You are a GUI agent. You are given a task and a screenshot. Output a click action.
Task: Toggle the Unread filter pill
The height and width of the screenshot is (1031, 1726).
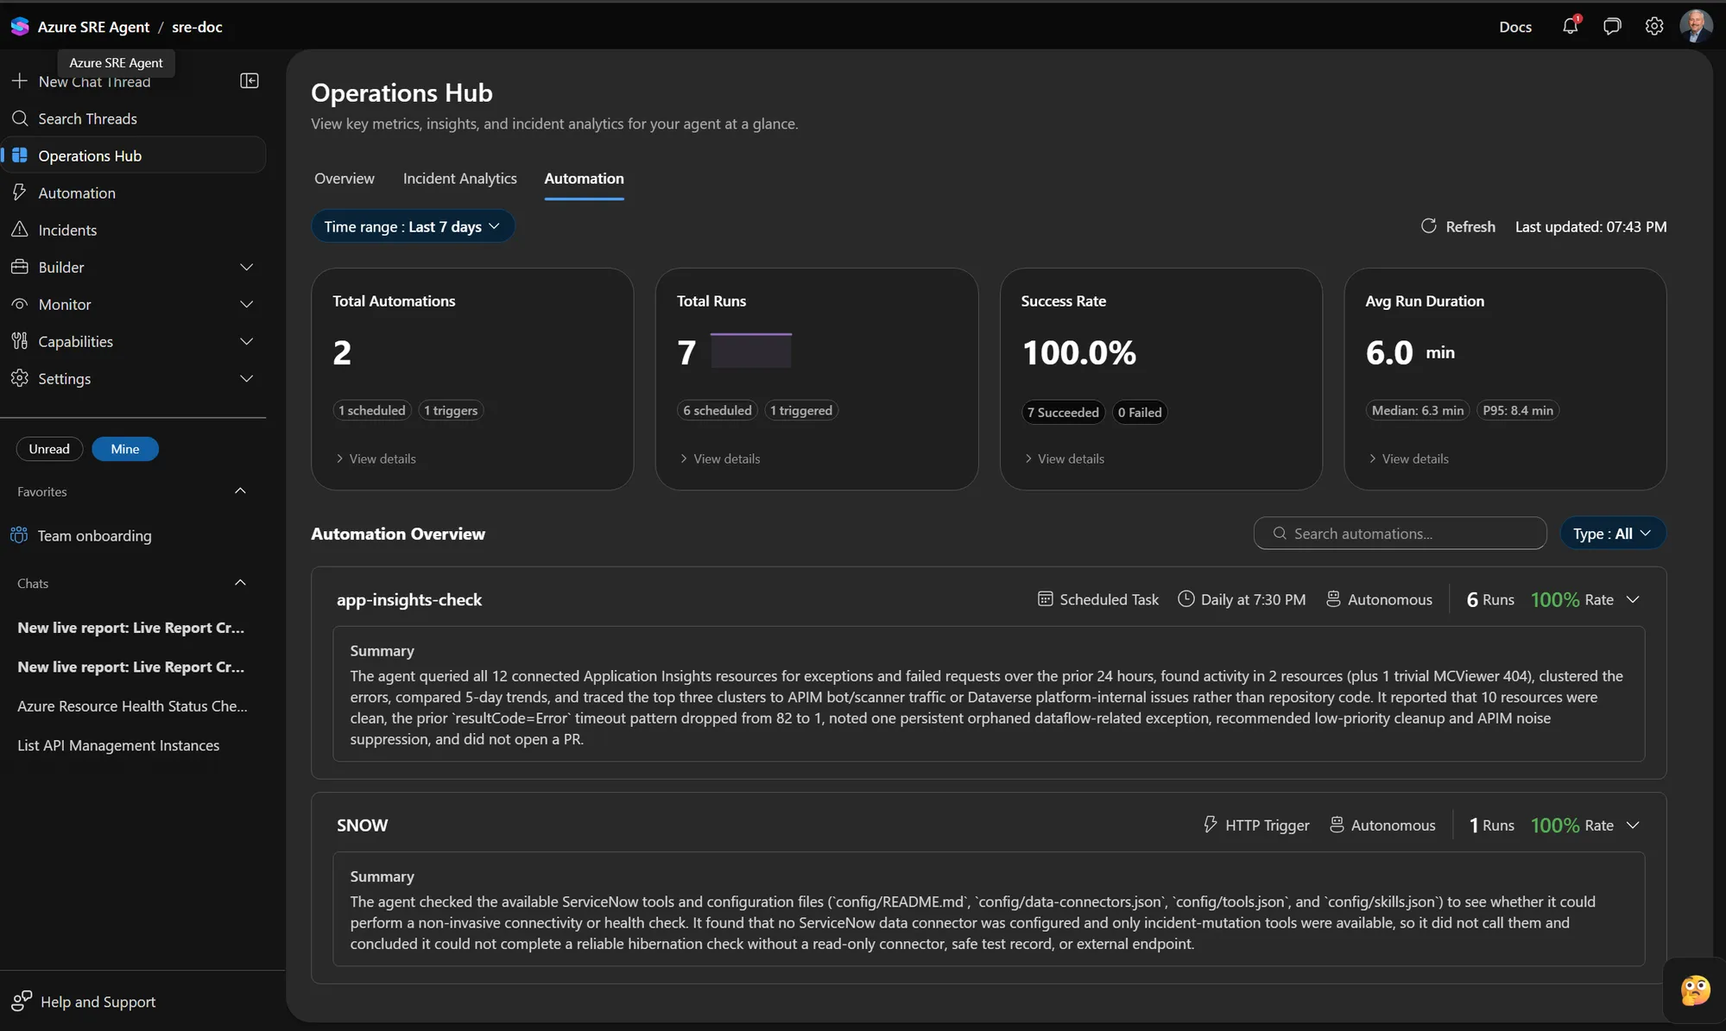[49, 449]
